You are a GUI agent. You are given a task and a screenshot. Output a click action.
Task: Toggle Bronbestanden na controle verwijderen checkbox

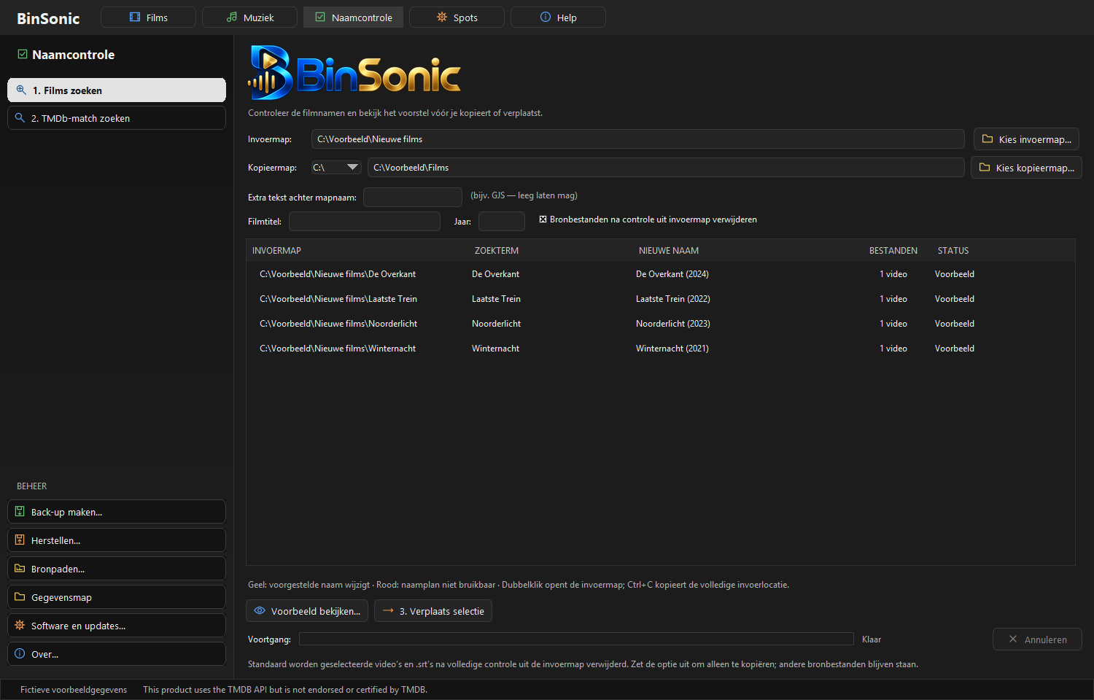(543, 219)
